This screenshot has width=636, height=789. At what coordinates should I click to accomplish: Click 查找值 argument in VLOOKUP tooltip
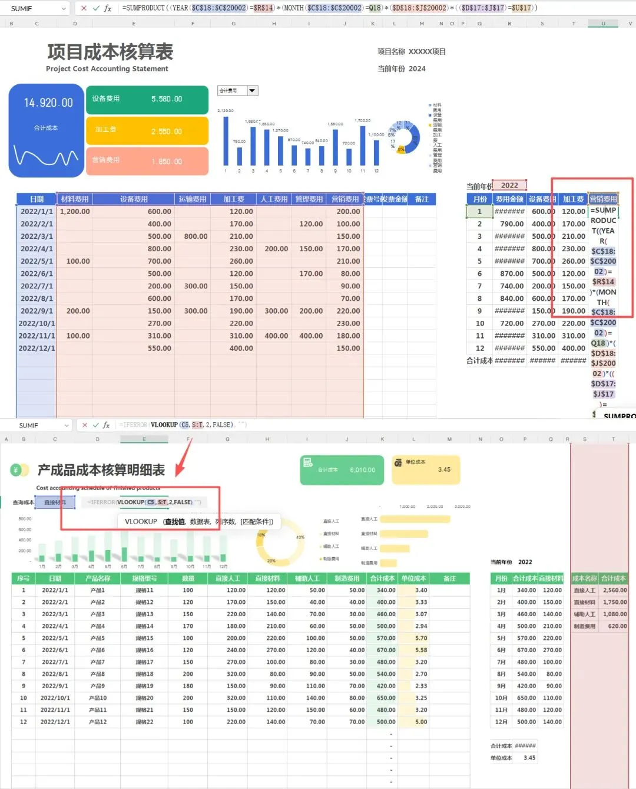(x=174, y=522)
